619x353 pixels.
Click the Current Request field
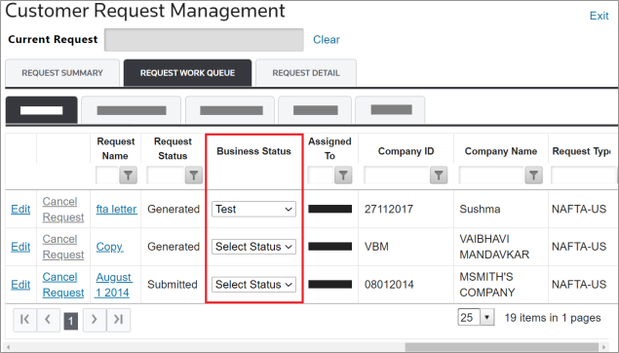coord(204,39)
